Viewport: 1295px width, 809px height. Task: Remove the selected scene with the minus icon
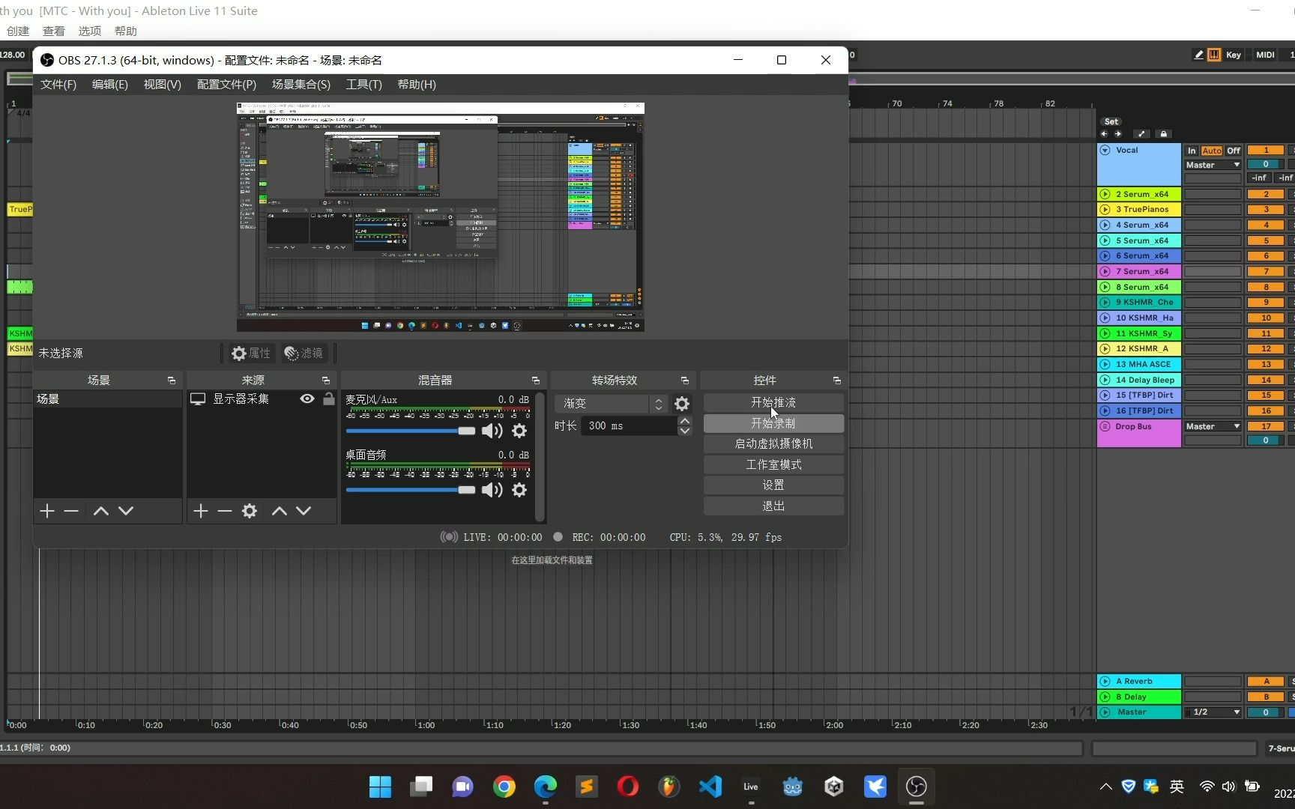pyautogui.click(x=71, y=511)
